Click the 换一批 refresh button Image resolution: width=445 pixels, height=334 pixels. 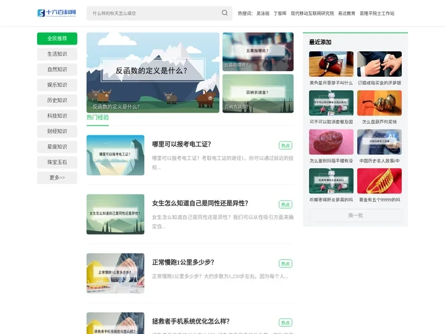(x=355, y=216)
